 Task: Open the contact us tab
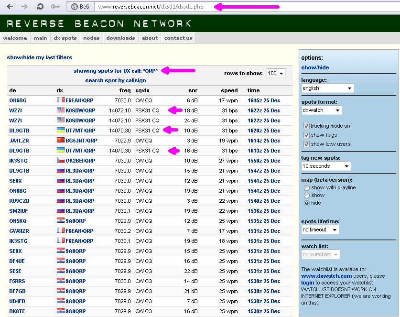(x=178, y=38)
